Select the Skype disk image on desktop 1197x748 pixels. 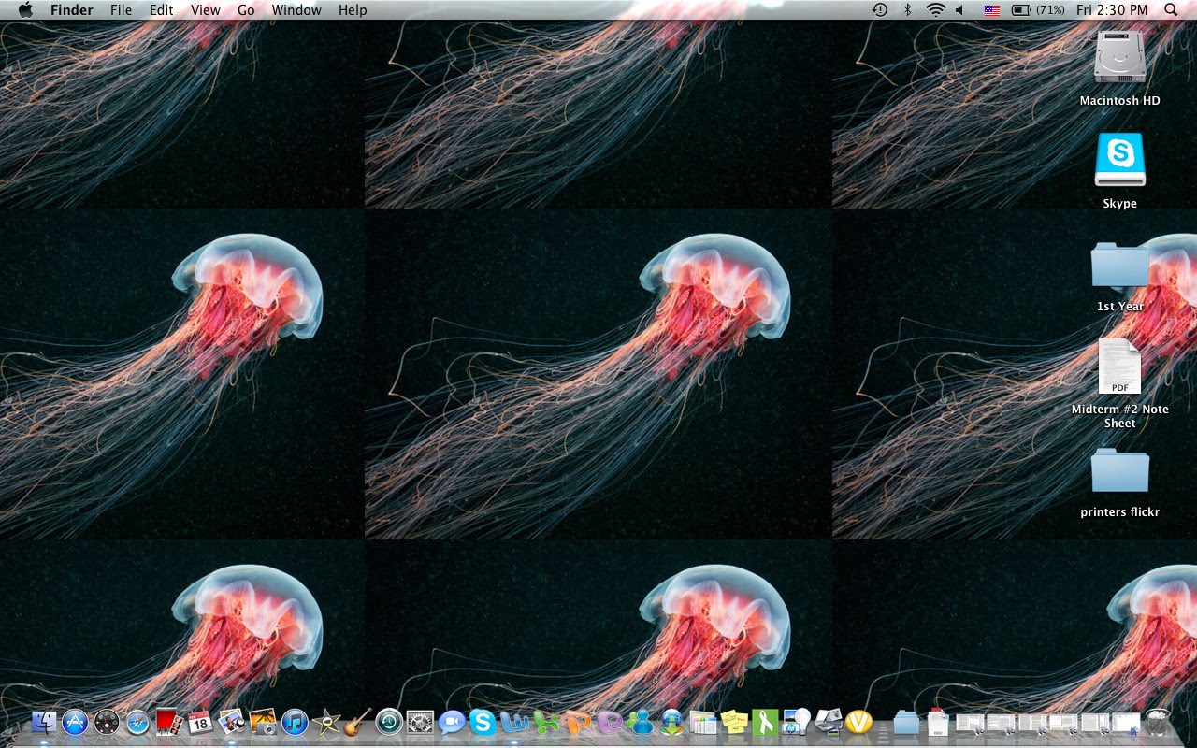coord(1120,160)
